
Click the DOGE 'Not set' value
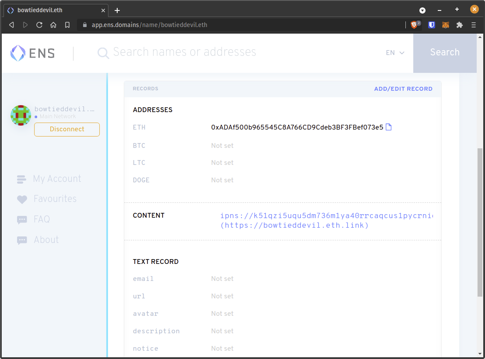222,180
